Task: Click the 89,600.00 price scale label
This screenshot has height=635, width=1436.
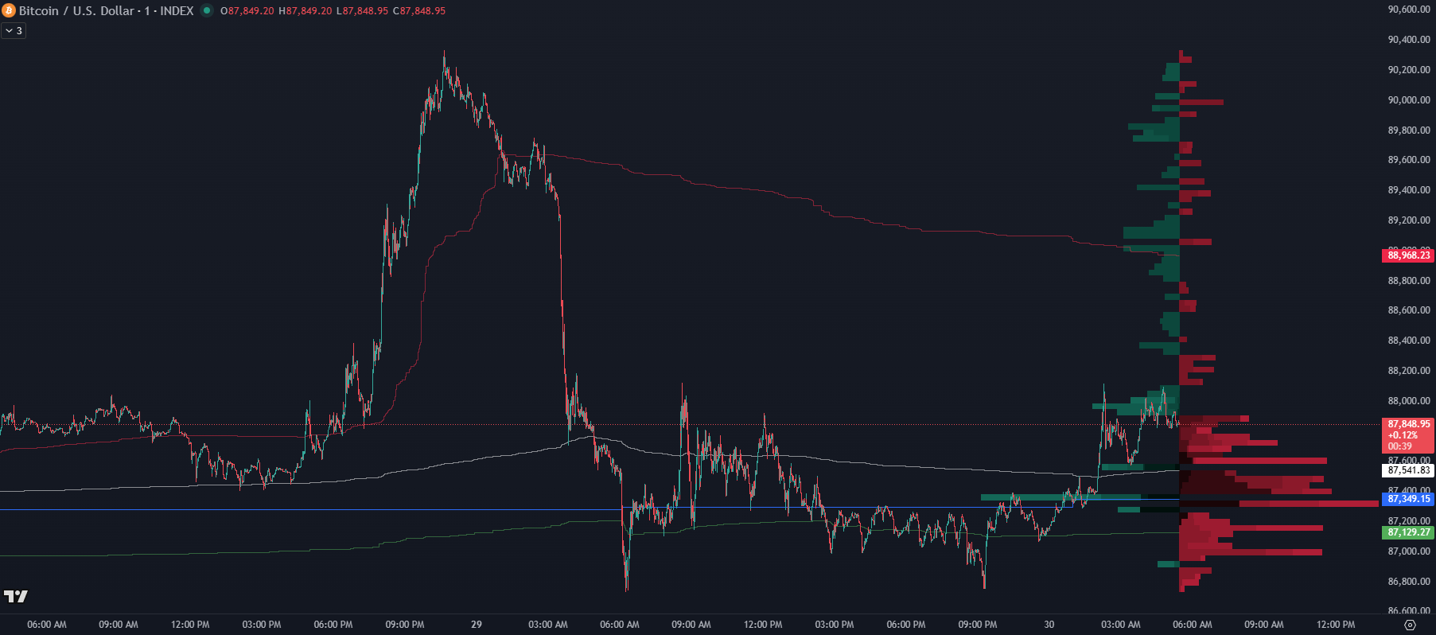Action: (x=1409, y=160)
